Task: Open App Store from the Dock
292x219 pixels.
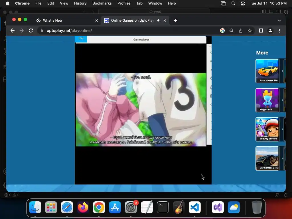Action: tap(115, 207)
